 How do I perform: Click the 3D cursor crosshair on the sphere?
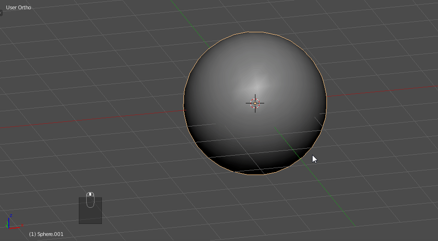[255, 103]
